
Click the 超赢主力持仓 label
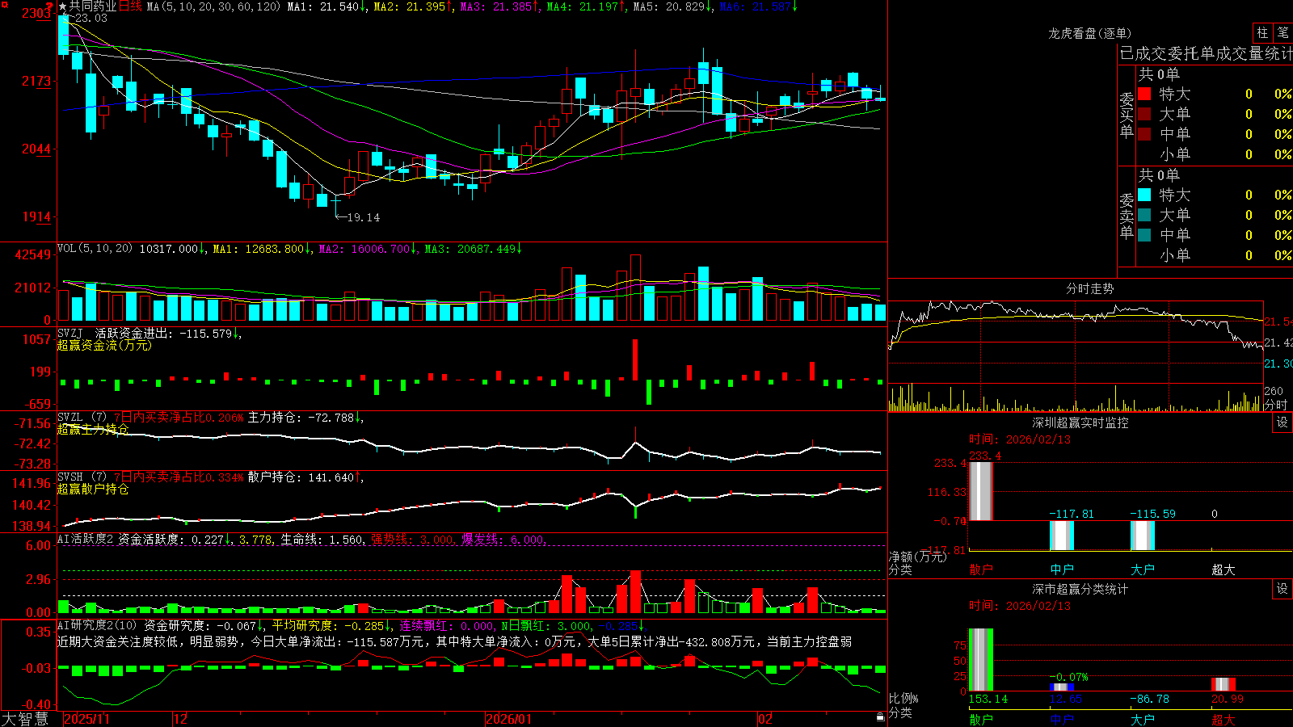(92, 429)
